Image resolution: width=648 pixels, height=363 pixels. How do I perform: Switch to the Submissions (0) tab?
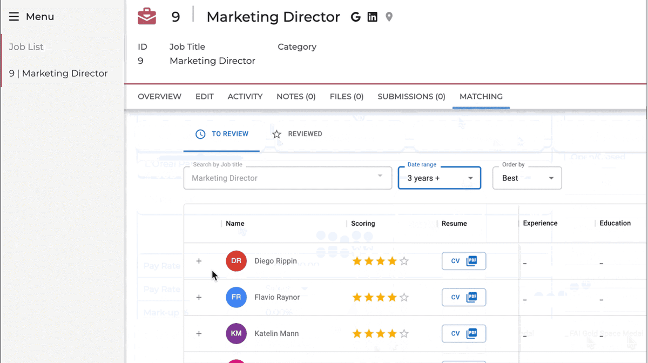click(411, 97)
